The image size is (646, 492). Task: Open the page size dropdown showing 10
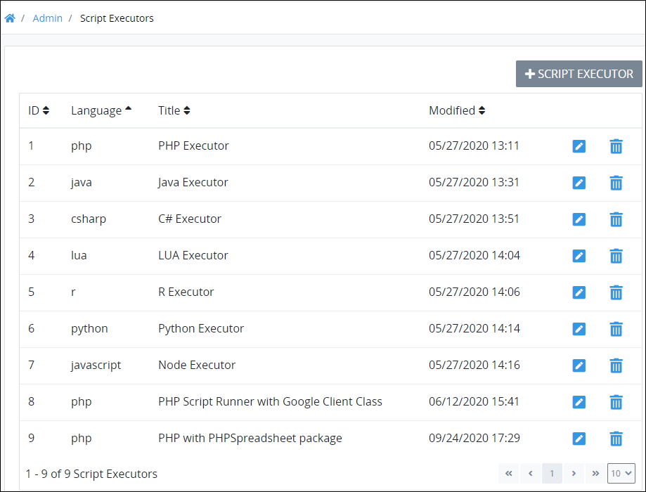tap(621, 473)
